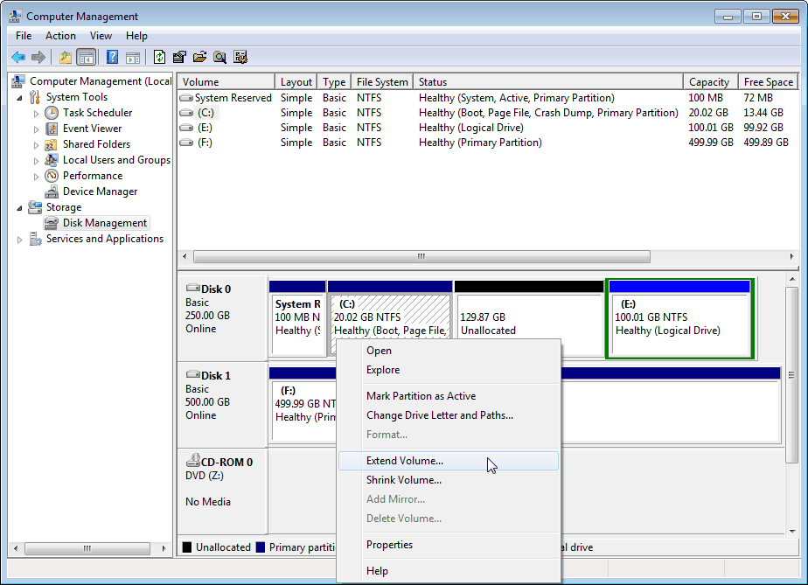This screenshot has height=585, width=808.
Task: Expand the Task Scheduler node
Action: [x=36, y=114]
